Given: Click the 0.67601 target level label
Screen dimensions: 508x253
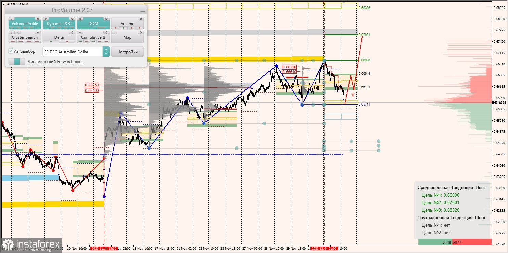Looking at the screenshot, I should pyautogui.click(x=364, y=35).
